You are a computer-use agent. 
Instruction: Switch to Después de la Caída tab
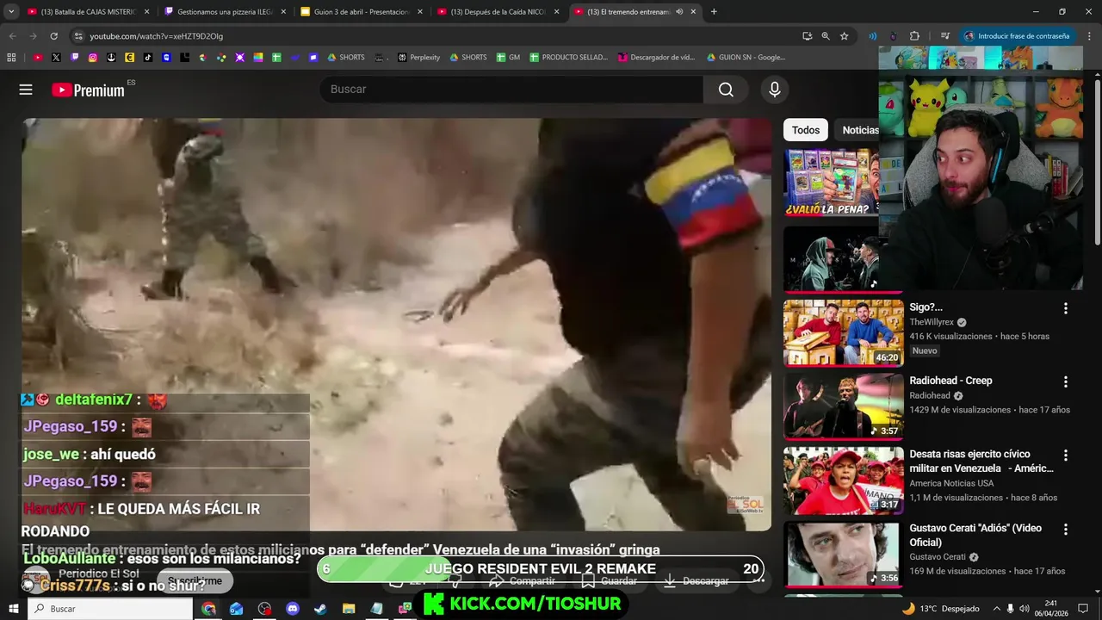pos(498,12)
